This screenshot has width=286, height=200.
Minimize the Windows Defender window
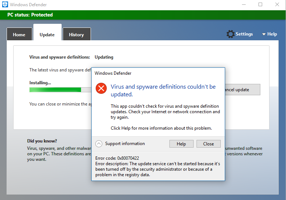(244, 4)
